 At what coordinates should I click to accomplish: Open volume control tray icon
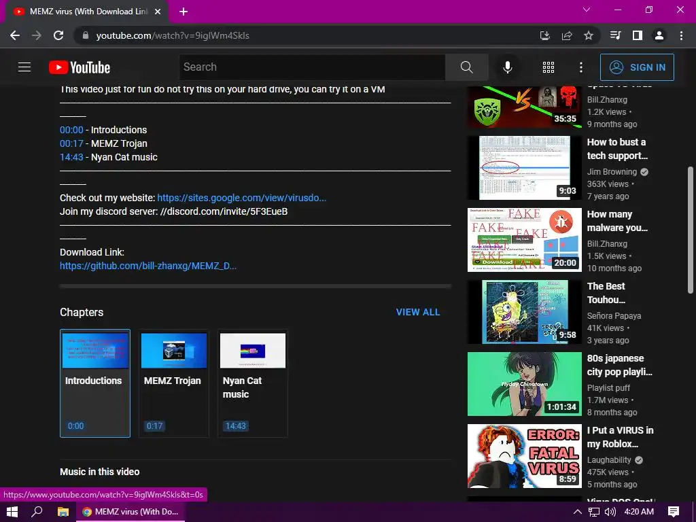[x=610, y=512]
